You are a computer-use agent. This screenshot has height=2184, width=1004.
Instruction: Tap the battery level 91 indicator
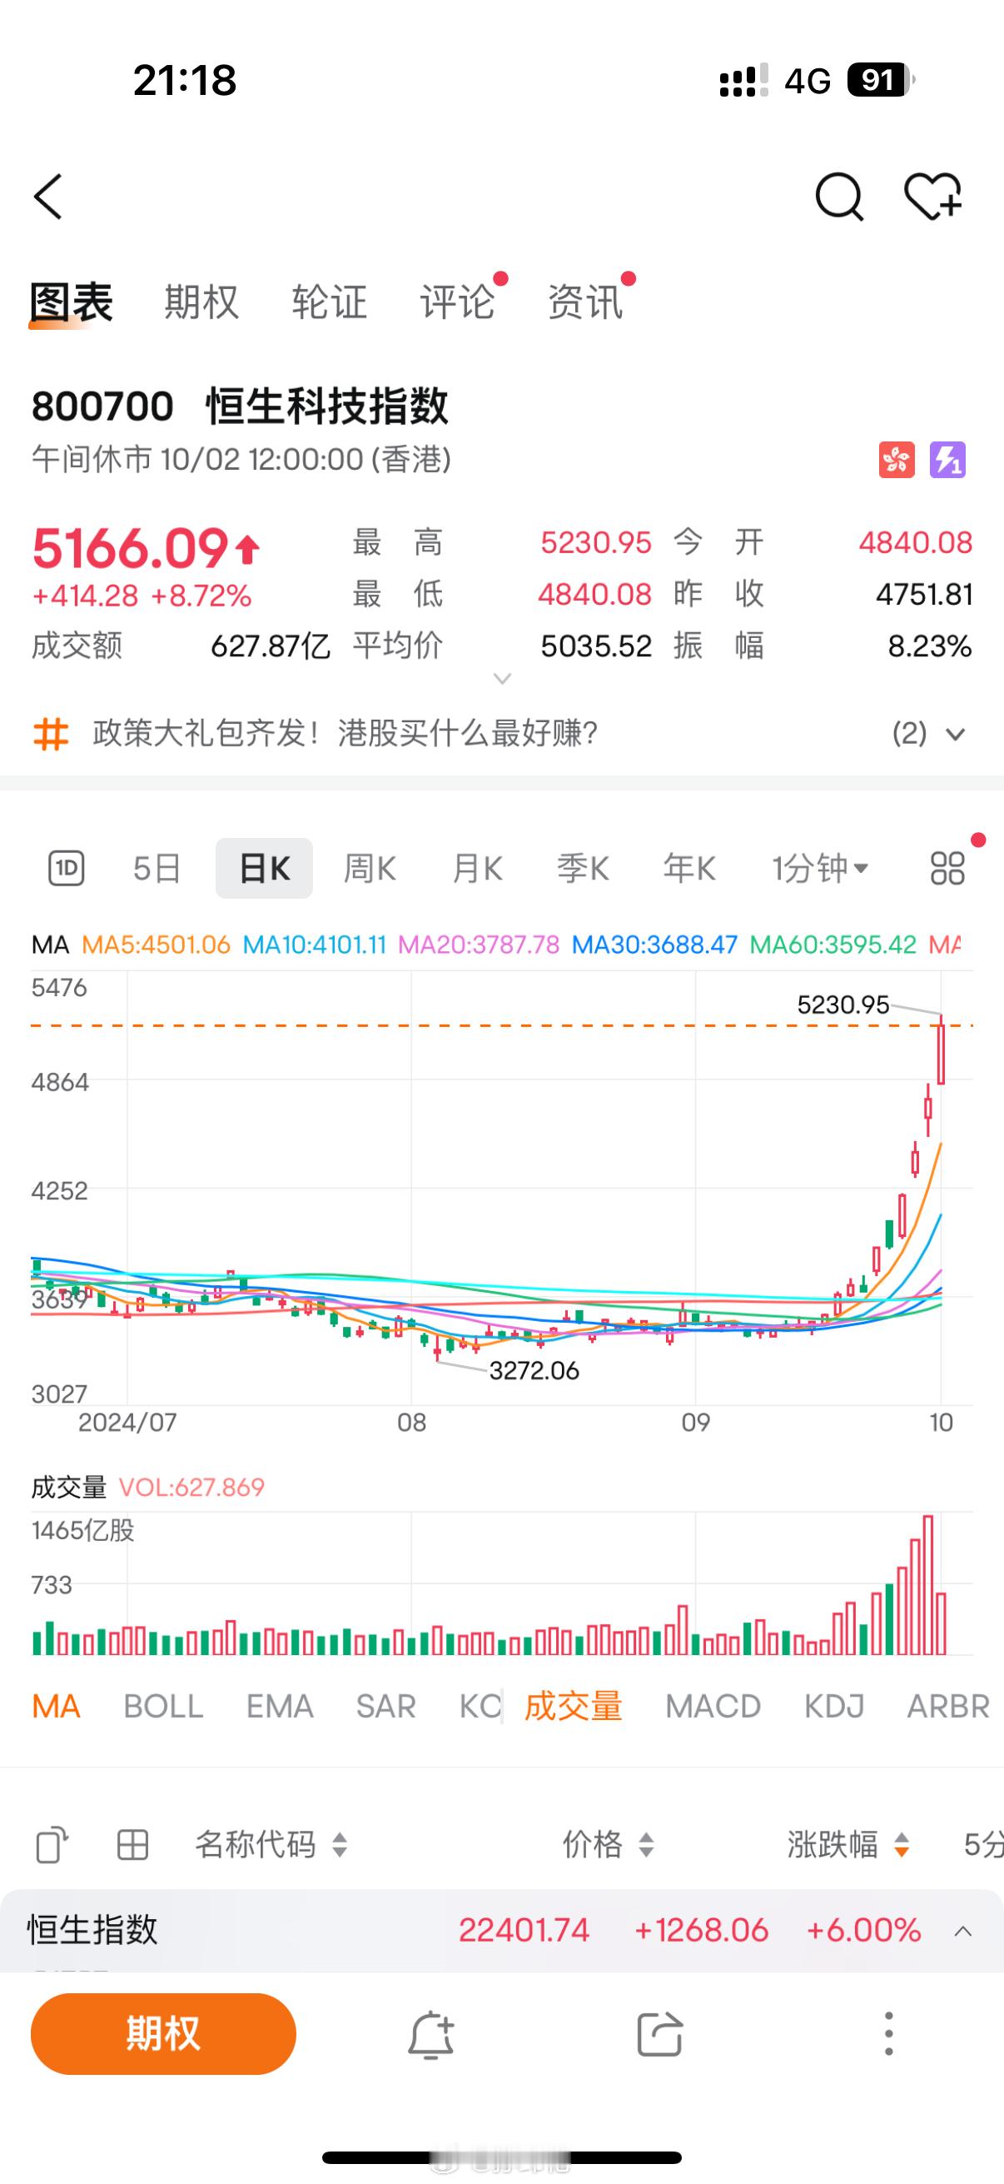pyautogui.click(x=880, y=81)
